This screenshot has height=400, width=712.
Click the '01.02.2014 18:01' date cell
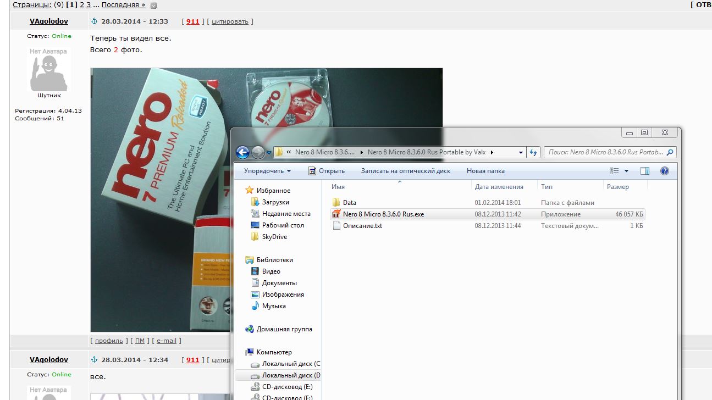(x=498, y=203)
